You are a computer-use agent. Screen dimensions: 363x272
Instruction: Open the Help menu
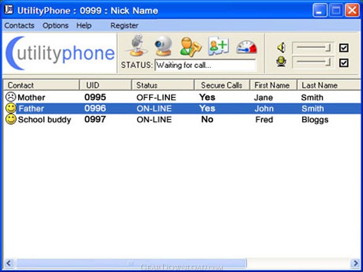click(84, 25)
